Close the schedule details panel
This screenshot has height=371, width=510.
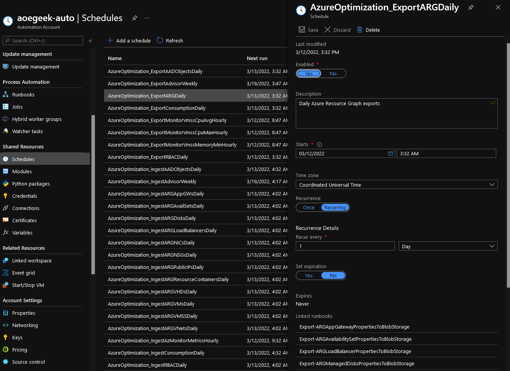coord(498,7)
